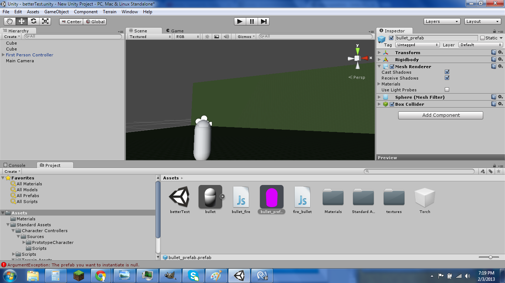Expand First Person Controller in Hierarchy

(3, 55)
